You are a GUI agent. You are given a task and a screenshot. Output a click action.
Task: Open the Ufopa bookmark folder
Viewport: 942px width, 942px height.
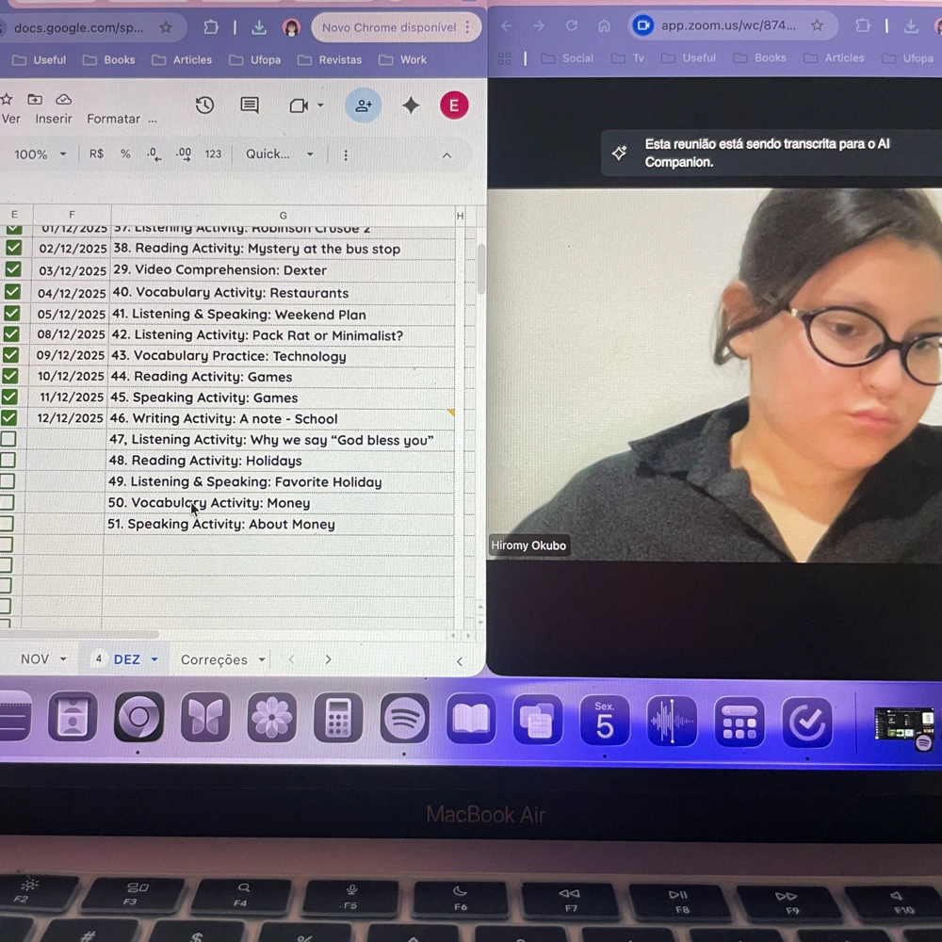coord(254,59)
